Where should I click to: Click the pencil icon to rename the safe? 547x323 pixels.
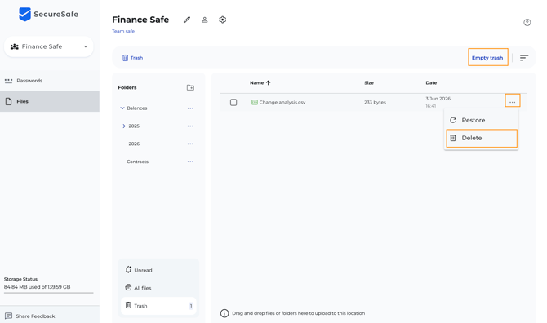click(187, 20)
